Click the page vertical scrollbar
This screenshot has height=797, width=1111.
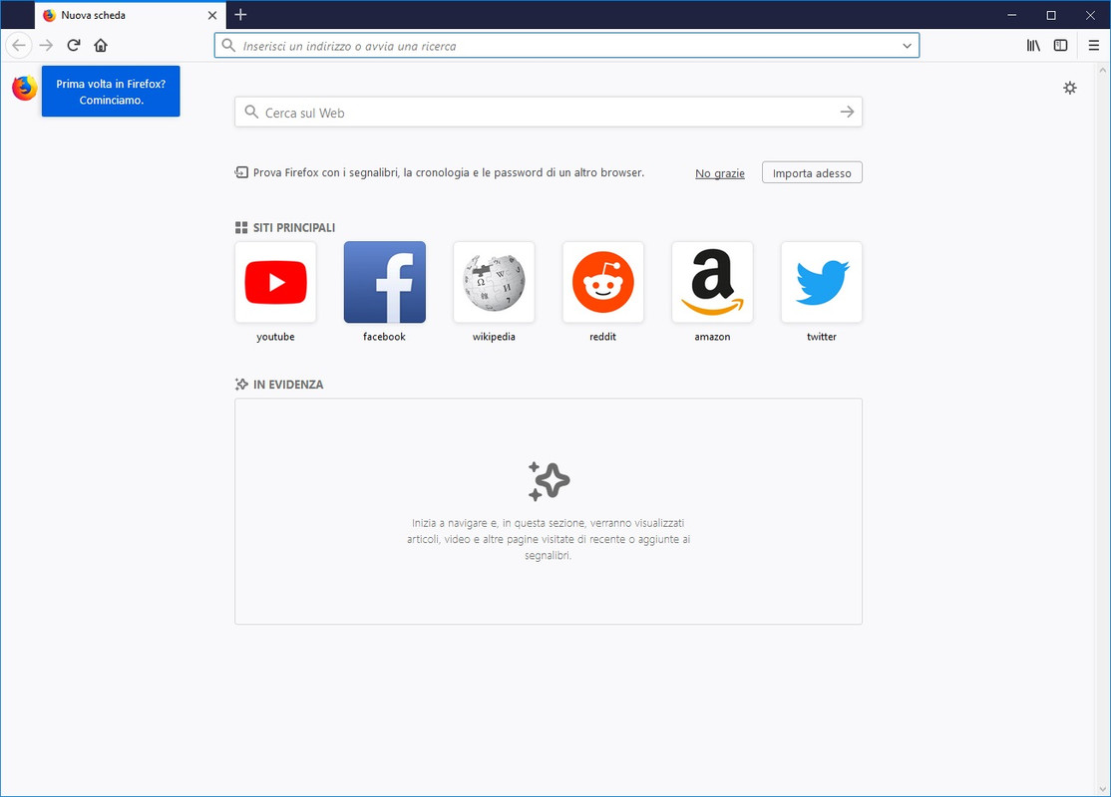[1102, 429]
